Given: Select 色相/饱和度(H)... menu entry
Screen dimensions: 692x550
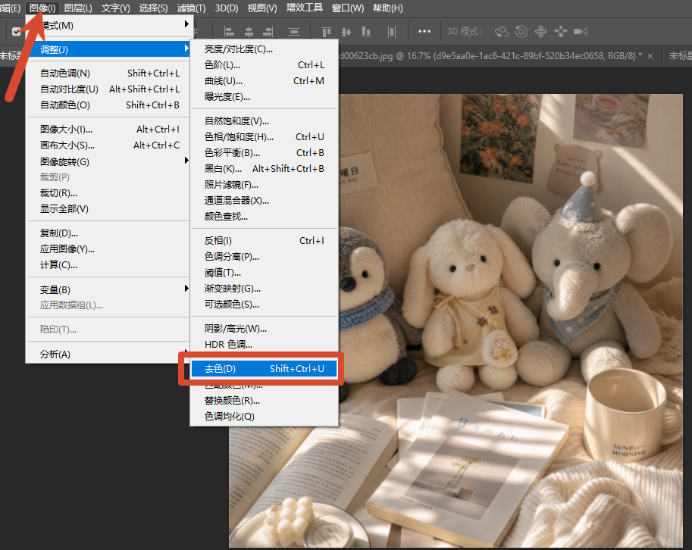Looking at the screenshot, I should pyautogui.click(x=264, y=136).
